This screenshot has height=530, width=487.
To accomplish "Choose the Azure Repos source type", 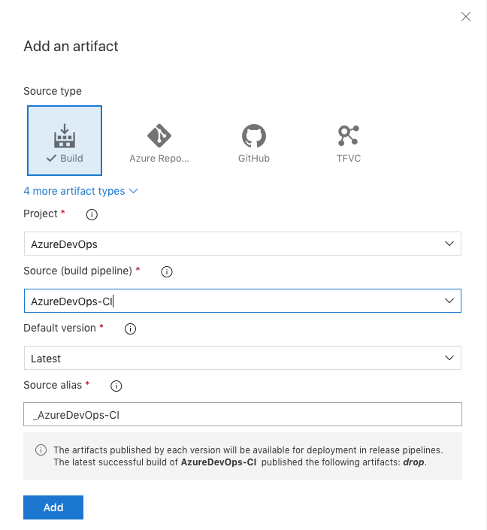I will (159, 136).
